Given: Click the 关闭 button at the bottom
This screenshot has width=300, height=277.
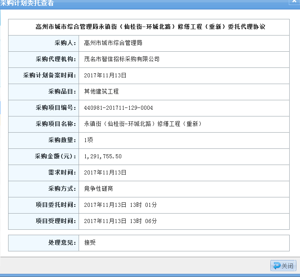Looking at the screenshot, I should point(283,266).
